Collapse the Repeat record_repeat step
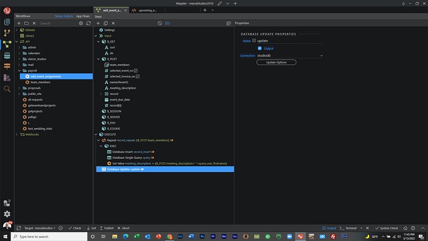 [x=99, y=140]
